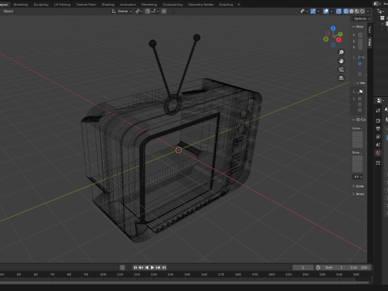This screenshot has width=388, height=291.
Task: Click the blue Z axis gizmo ball
Action: pyautogui.click(x=333, y=28)
